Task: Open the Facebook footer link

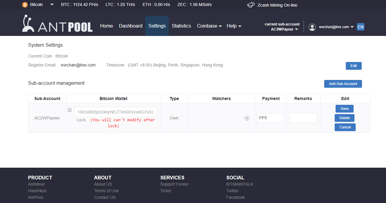Action: [x=235, y=197]
